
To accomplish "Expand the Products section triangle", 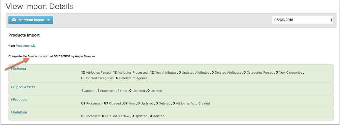I will point(12,100).
